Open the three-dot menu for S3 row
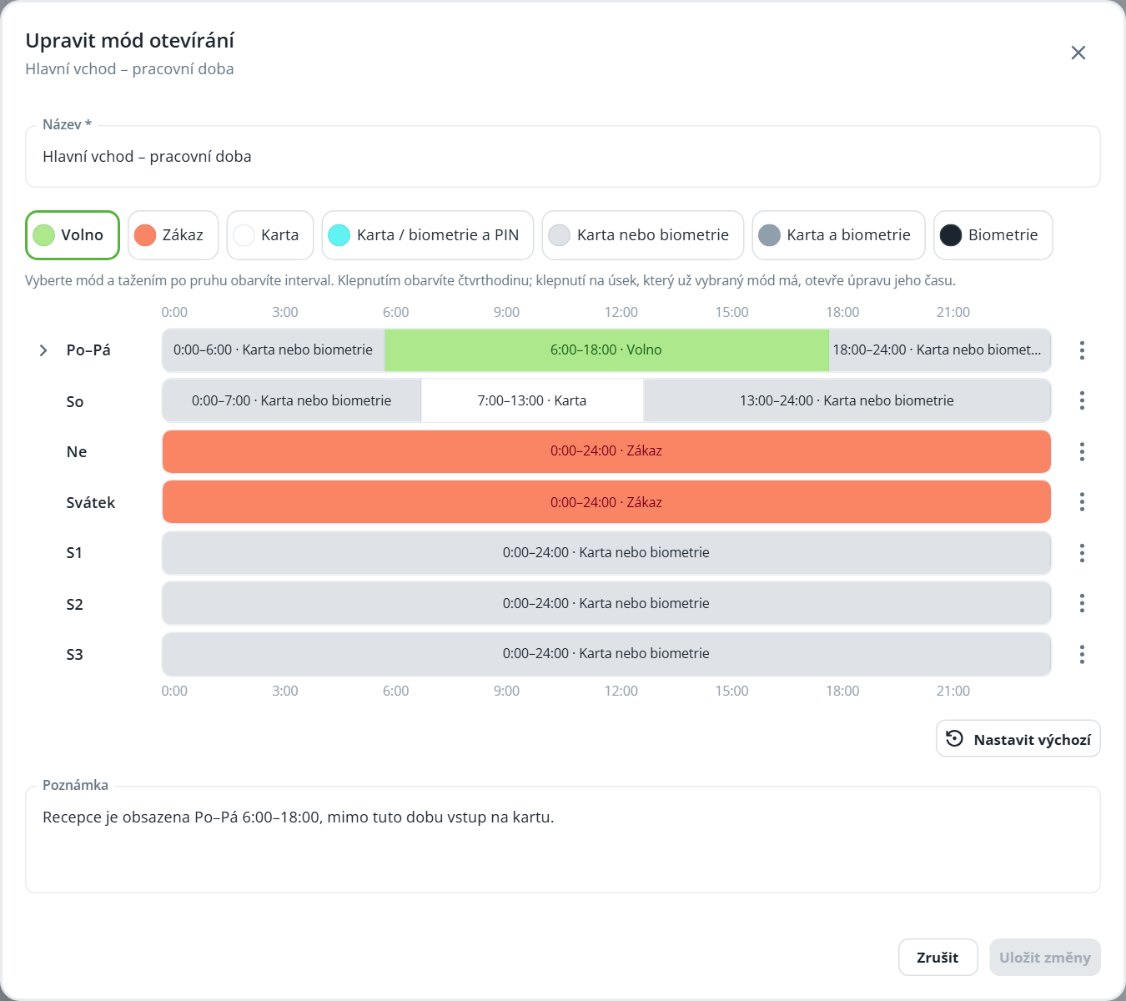Viewport: 1126px width, 1001px height. pos(1082,654)
